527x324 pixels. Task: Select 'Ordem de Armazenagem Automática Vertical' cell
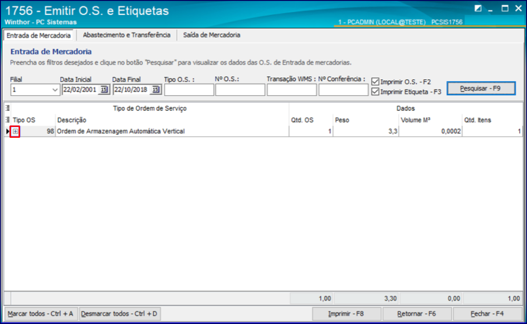click(x=172, y=131)
